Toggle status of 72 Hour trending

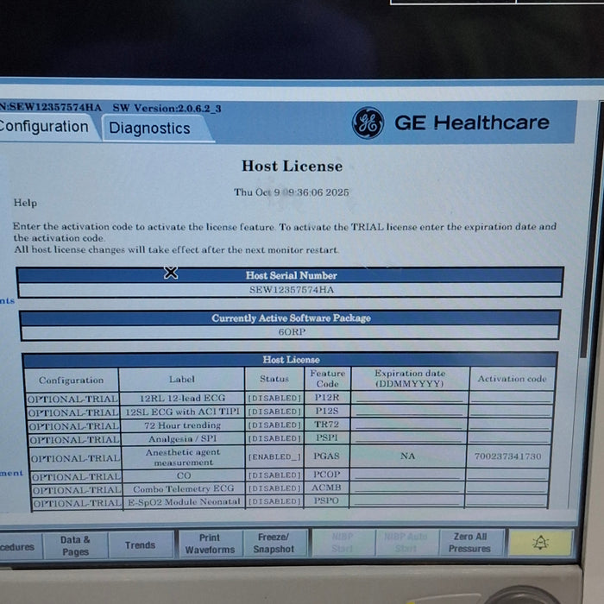point(274,425)
